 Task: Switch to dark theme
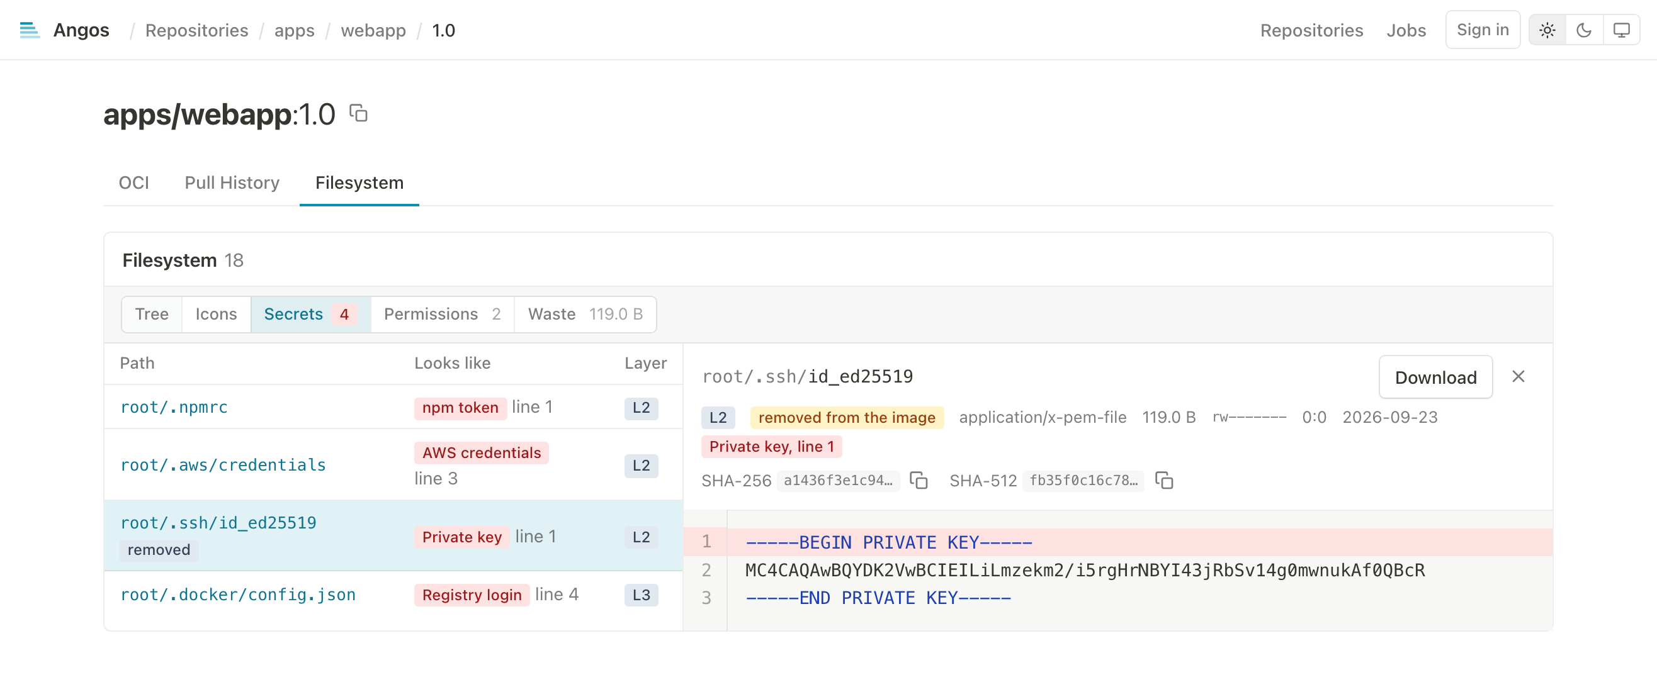click(1585, 30)
